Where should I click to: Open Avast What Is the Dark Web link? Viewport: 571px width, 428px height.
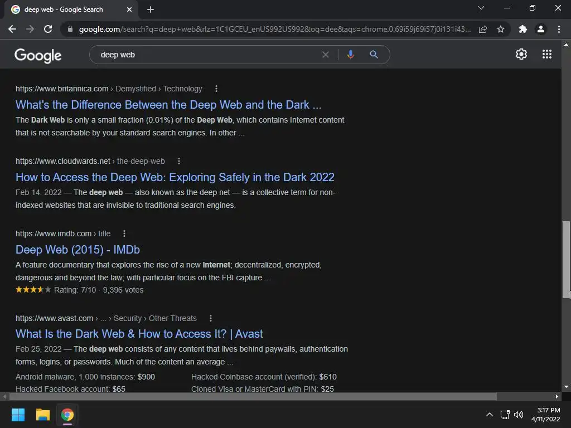[x=139, y=334]
